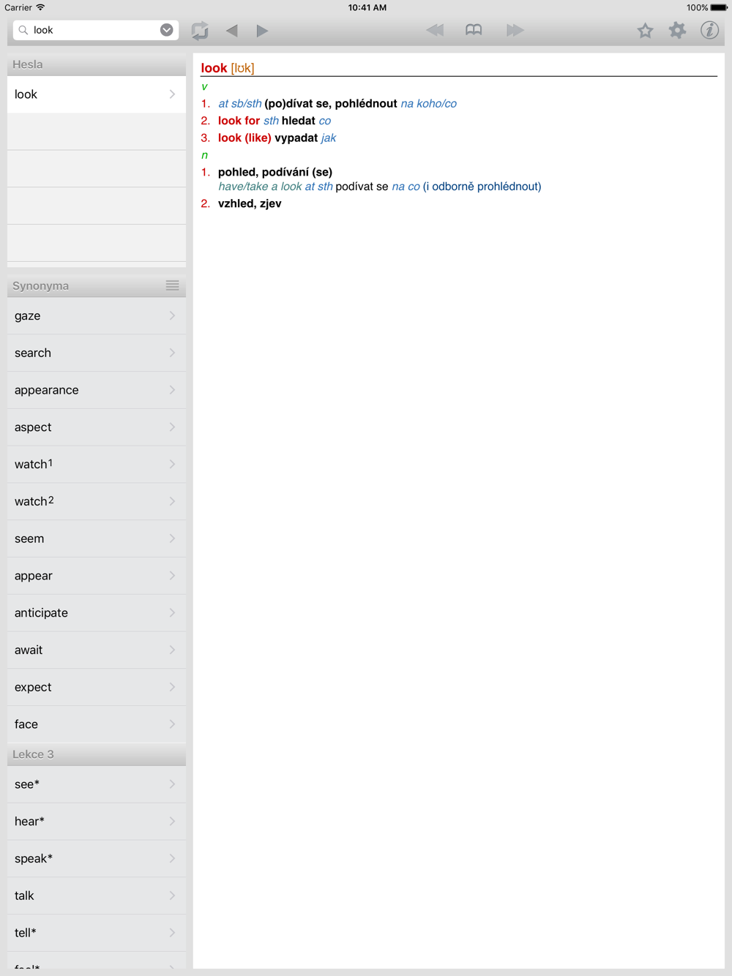Choose 'anticipate' from the synonyms list
Viewport: 732px width, 976px height.
coord(97,613)
